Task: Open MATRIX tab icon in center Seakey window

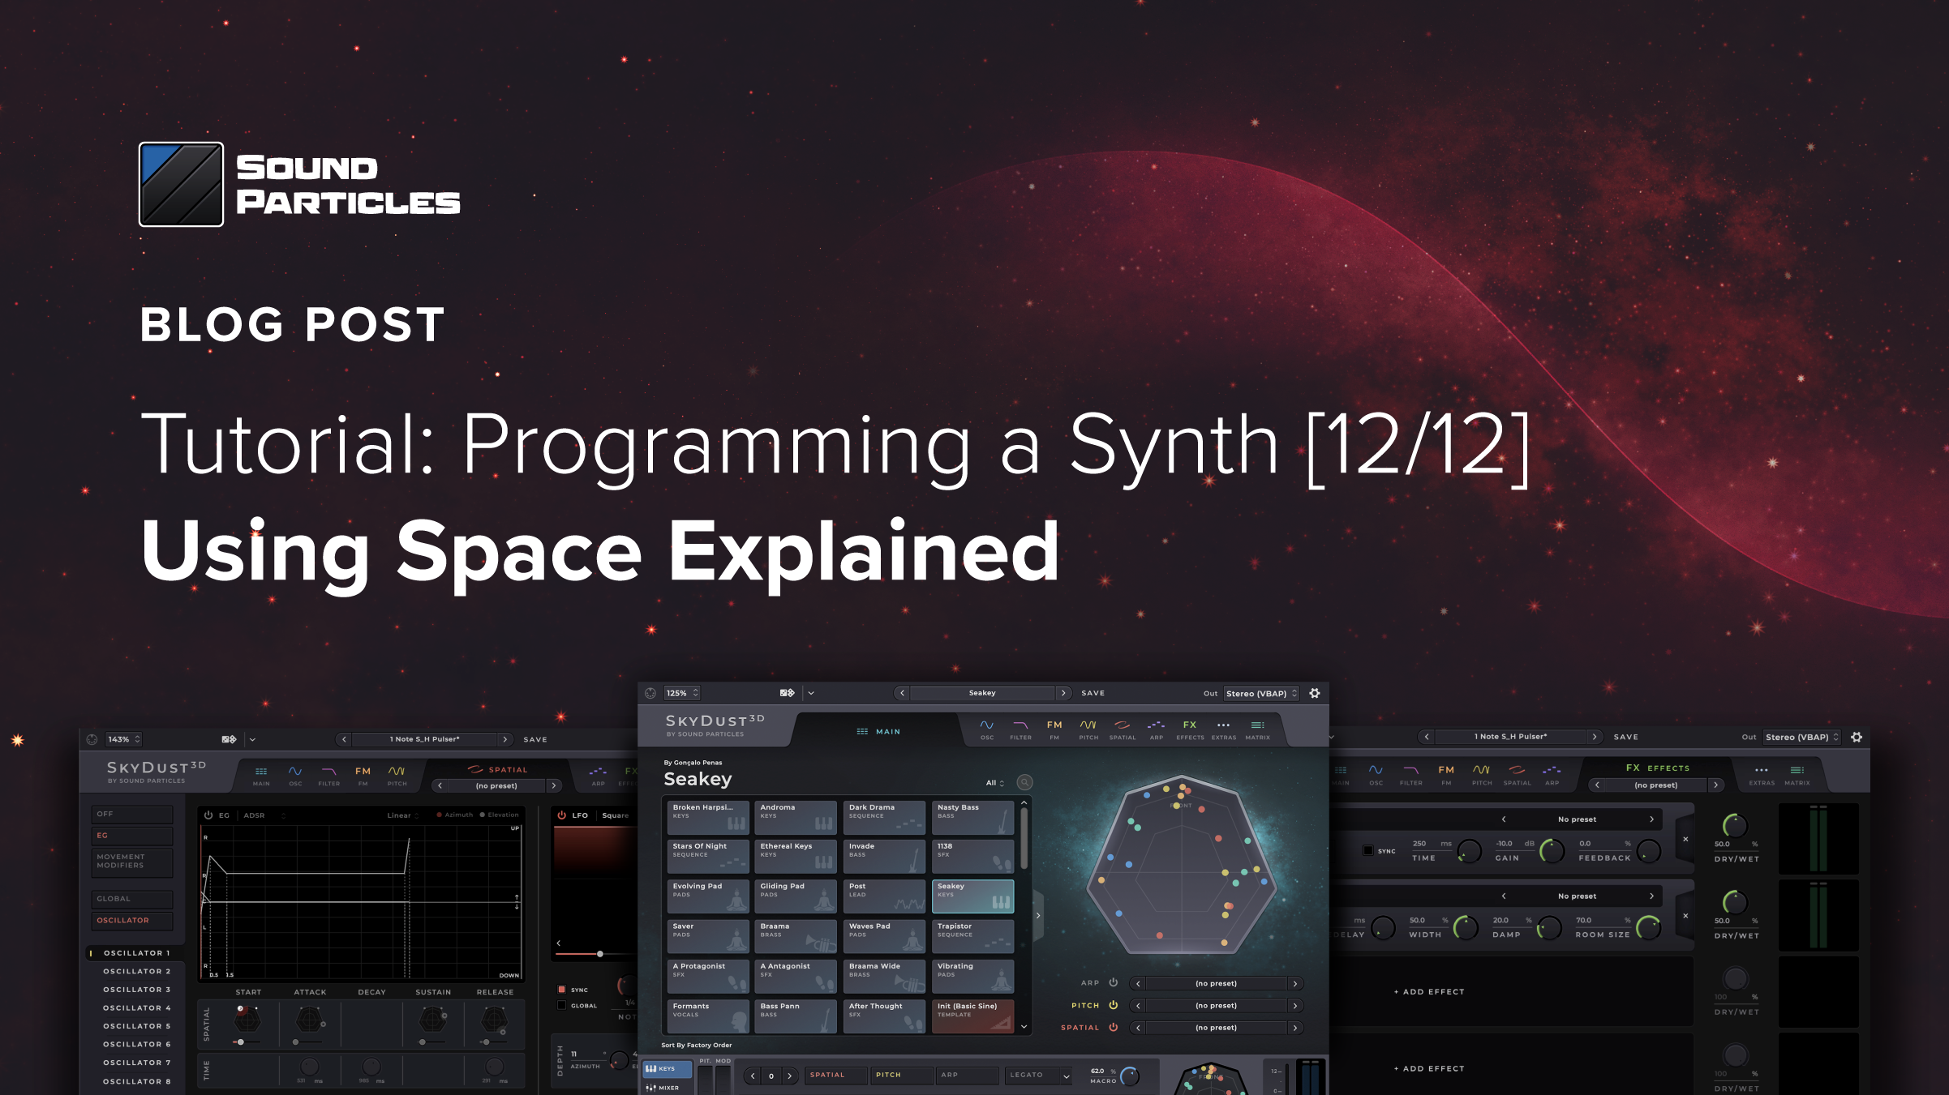Action: [1258, 729]
